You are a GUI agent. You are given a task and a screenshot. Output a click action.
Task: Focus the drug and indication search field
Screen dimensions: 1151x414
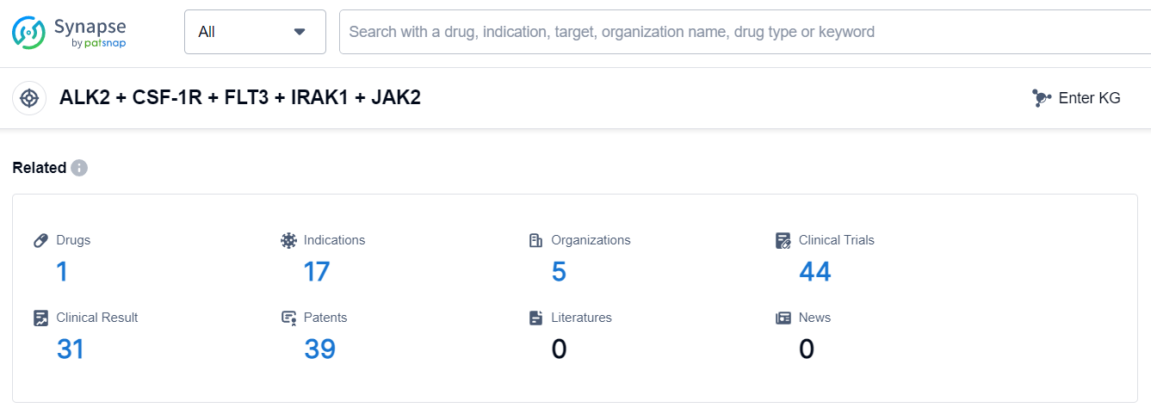pos(740,32)
